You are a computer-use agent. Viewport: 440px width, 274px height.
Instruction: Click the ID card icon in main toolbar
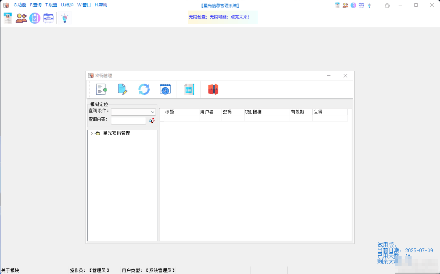tap(8, 18)
